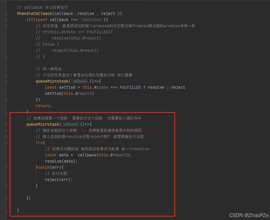Click the comment '// 执行失败'
Viewport: 270px width, 220px height.
(56, 173)
